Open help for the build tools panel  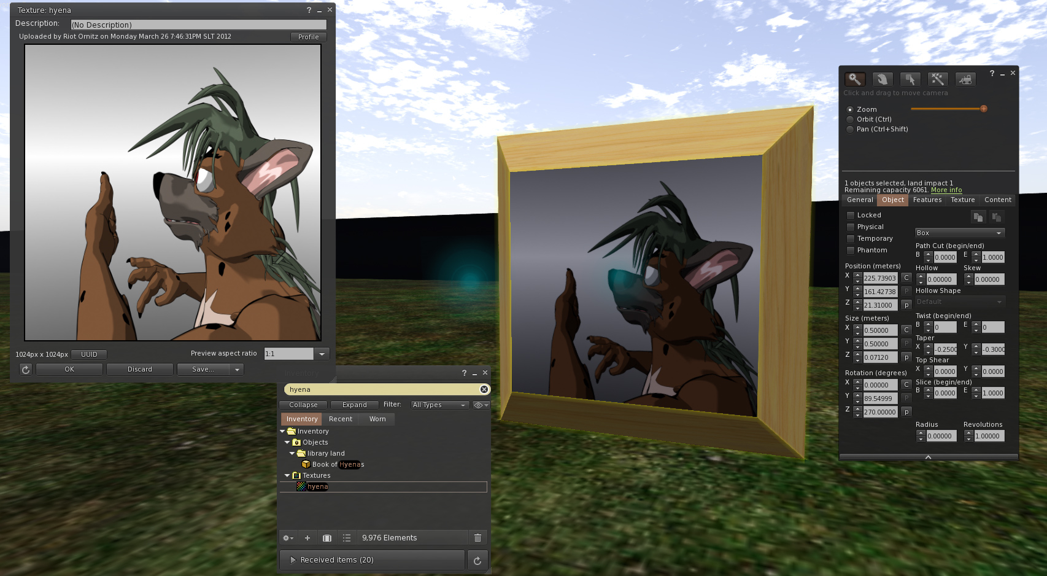pyautogui.click(x=992, y=73)
